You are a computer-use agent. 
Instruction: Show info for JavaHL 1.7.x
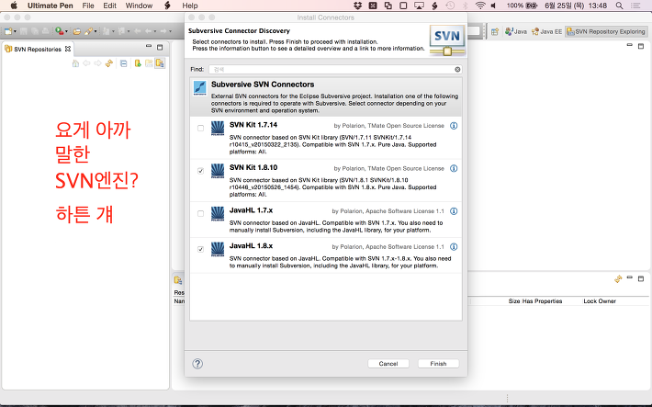point(454,211)
